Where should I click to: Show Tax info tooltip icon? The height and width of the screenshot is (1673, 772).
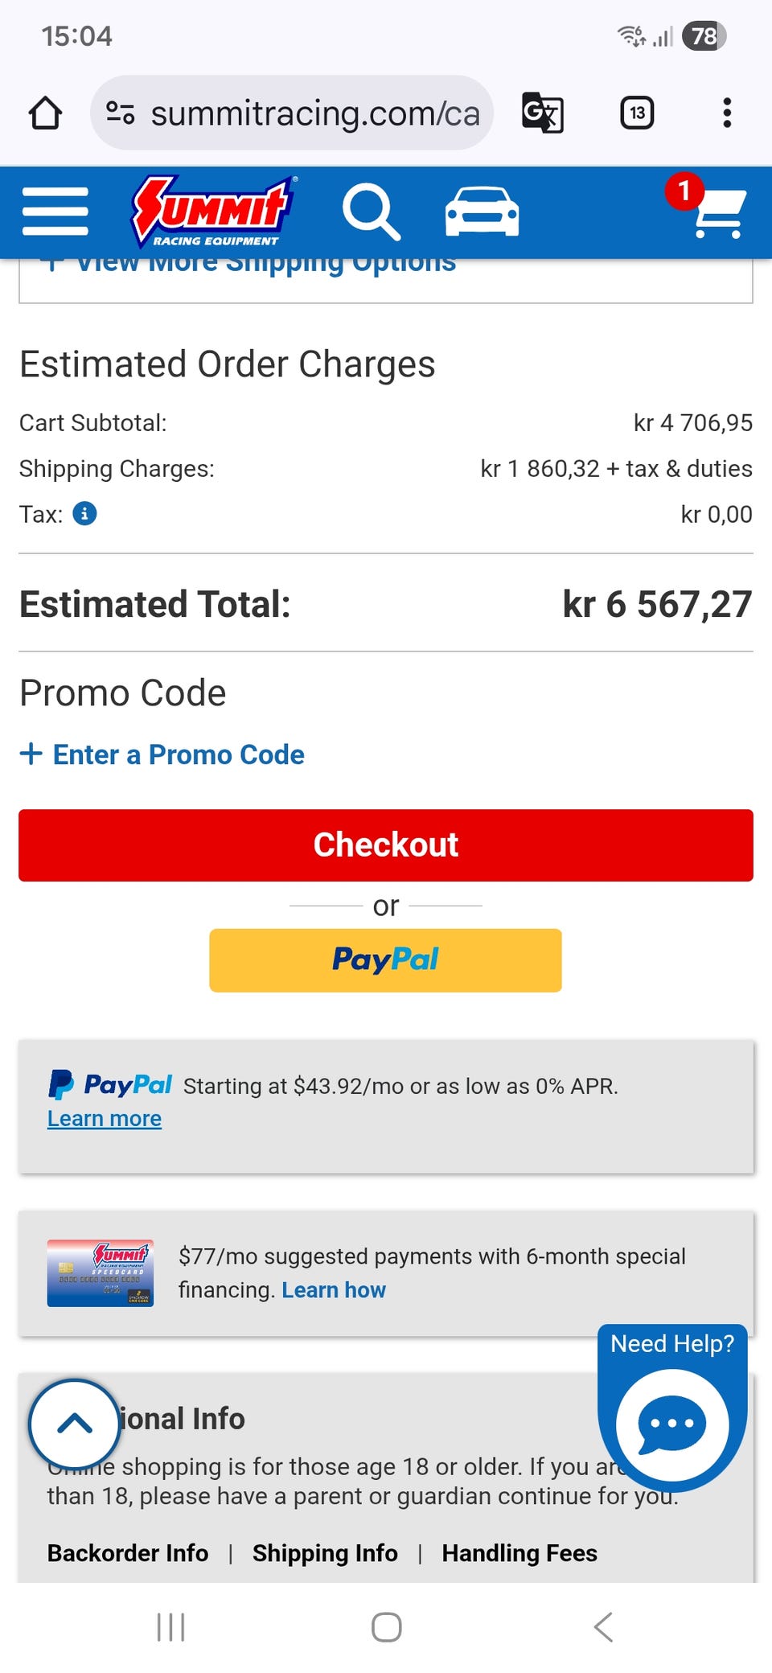[x=84, y=513]
